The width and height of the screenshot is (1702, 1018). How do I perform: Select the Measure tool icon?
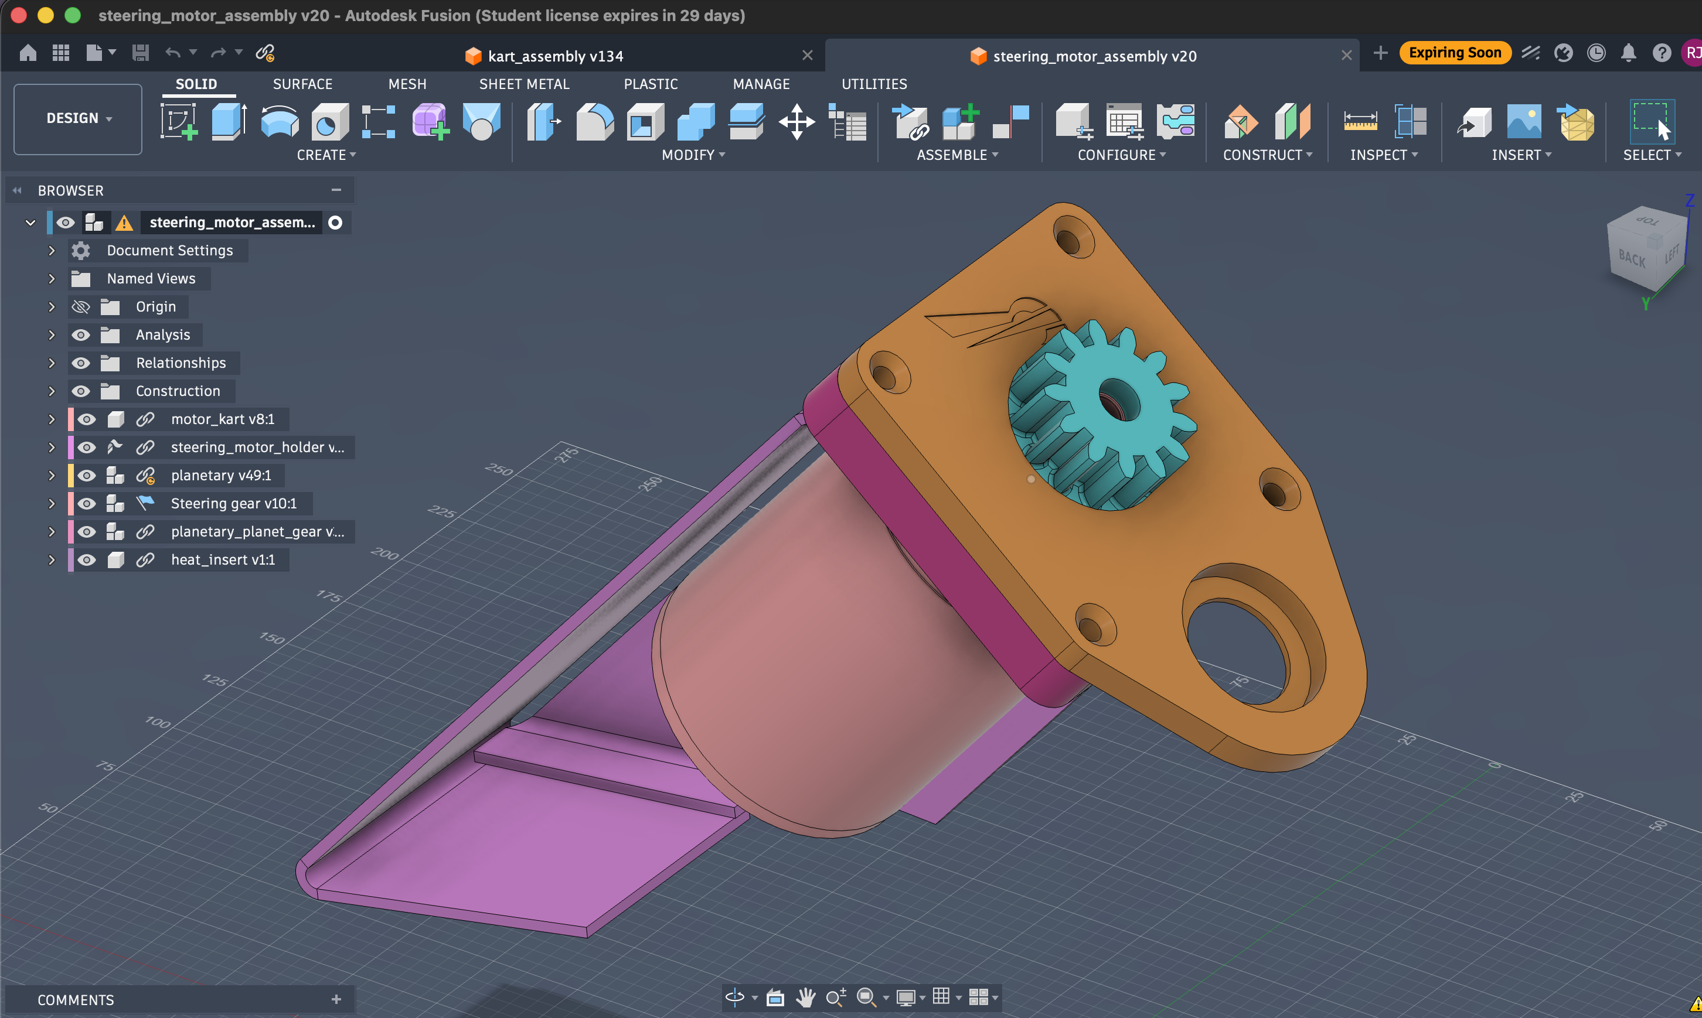pyautogui.click(x=1360, y=122)
